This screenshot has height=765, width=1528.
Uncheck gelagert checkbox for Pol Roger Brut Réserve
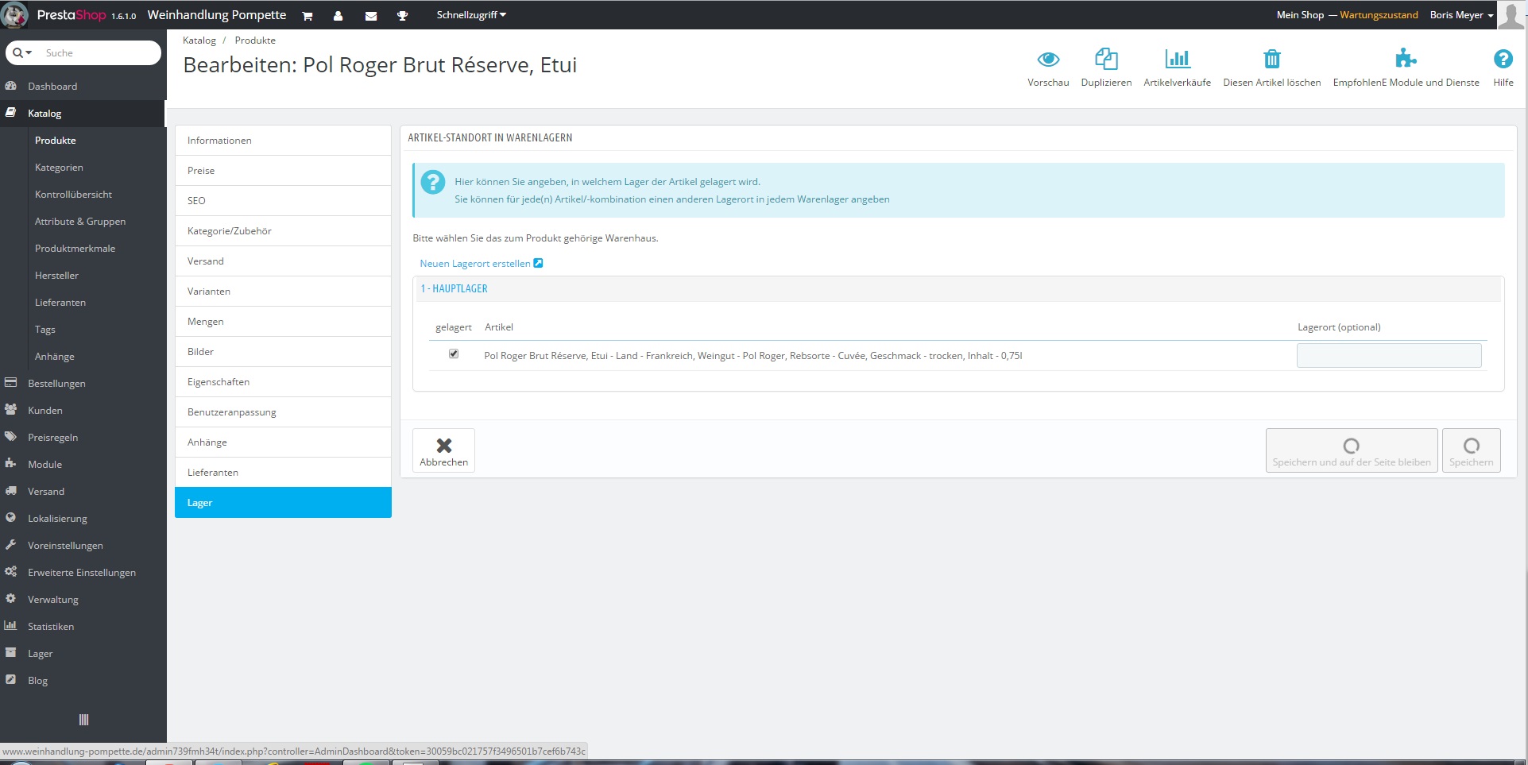(x=454, y=354)
